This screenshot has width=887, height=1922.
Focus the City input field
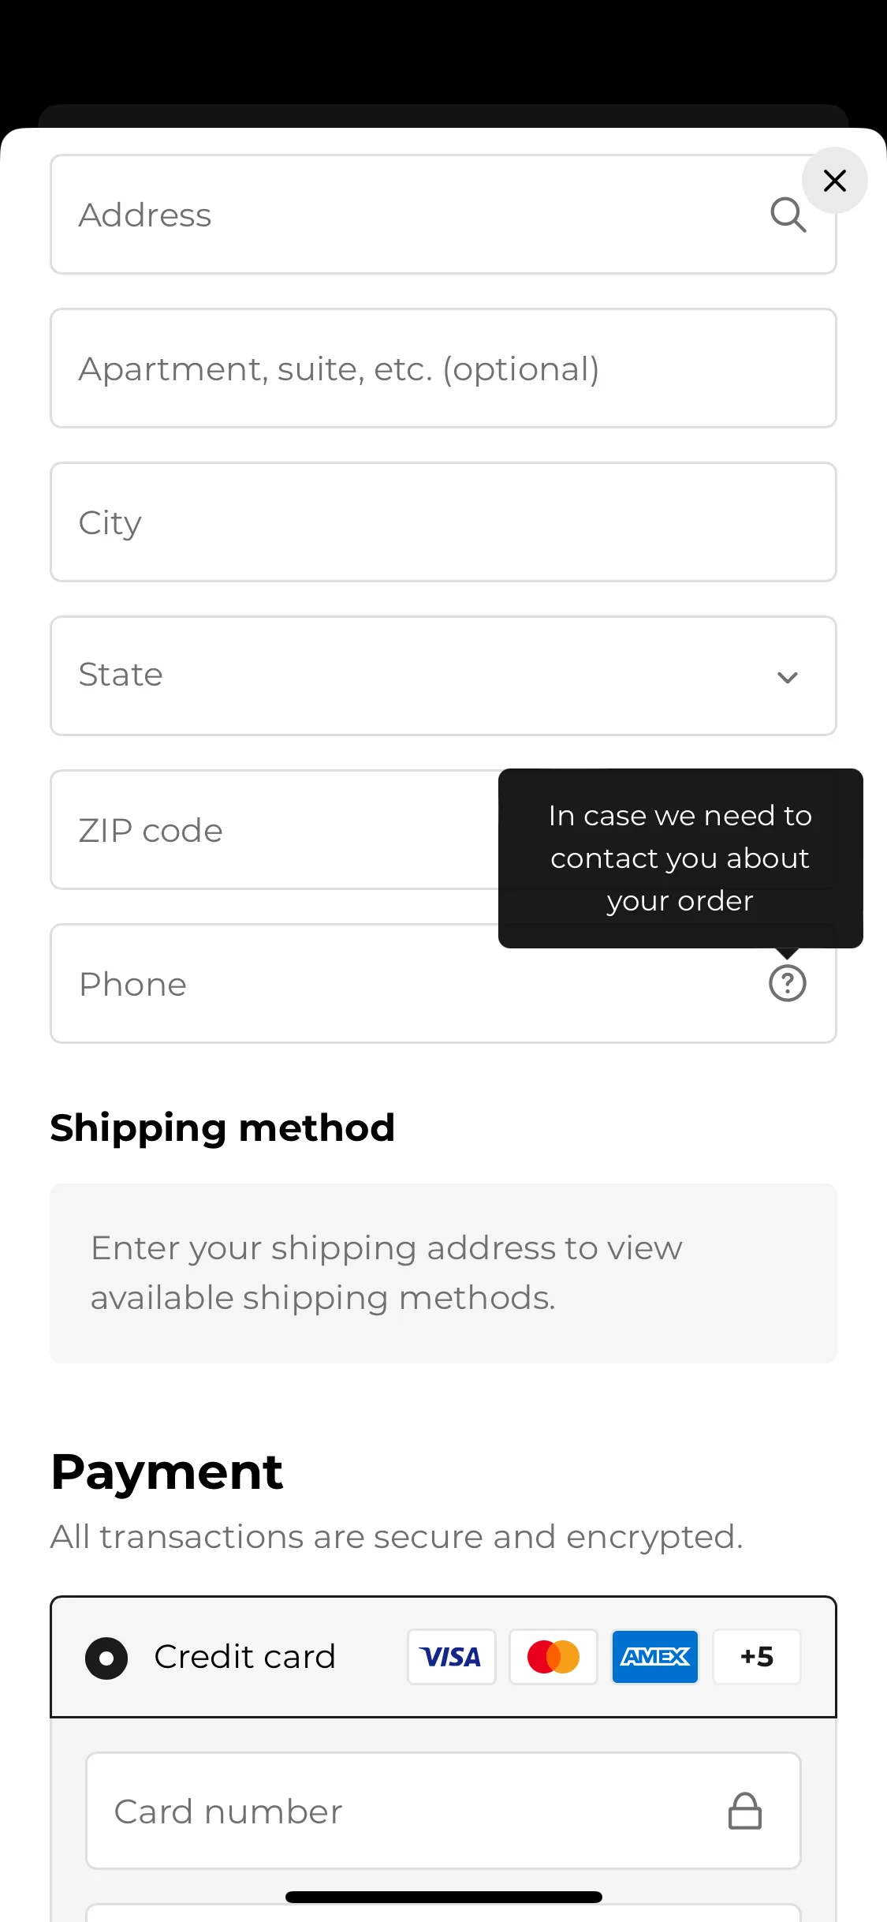click(x=443, y=522)
